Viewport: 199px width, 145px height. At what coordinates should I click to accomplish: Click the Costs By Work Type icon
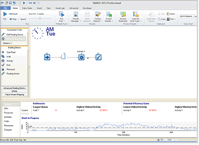coord(135,14)
